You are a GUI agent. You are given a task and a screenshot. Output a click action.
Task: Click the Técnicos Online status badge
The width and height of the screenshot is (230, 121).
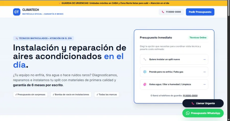click(x=198, y=38)
